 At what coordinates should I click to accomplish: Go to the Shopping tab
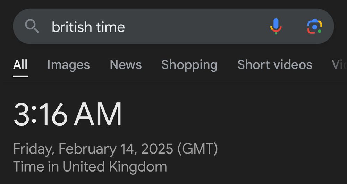(x=189, y=65)
